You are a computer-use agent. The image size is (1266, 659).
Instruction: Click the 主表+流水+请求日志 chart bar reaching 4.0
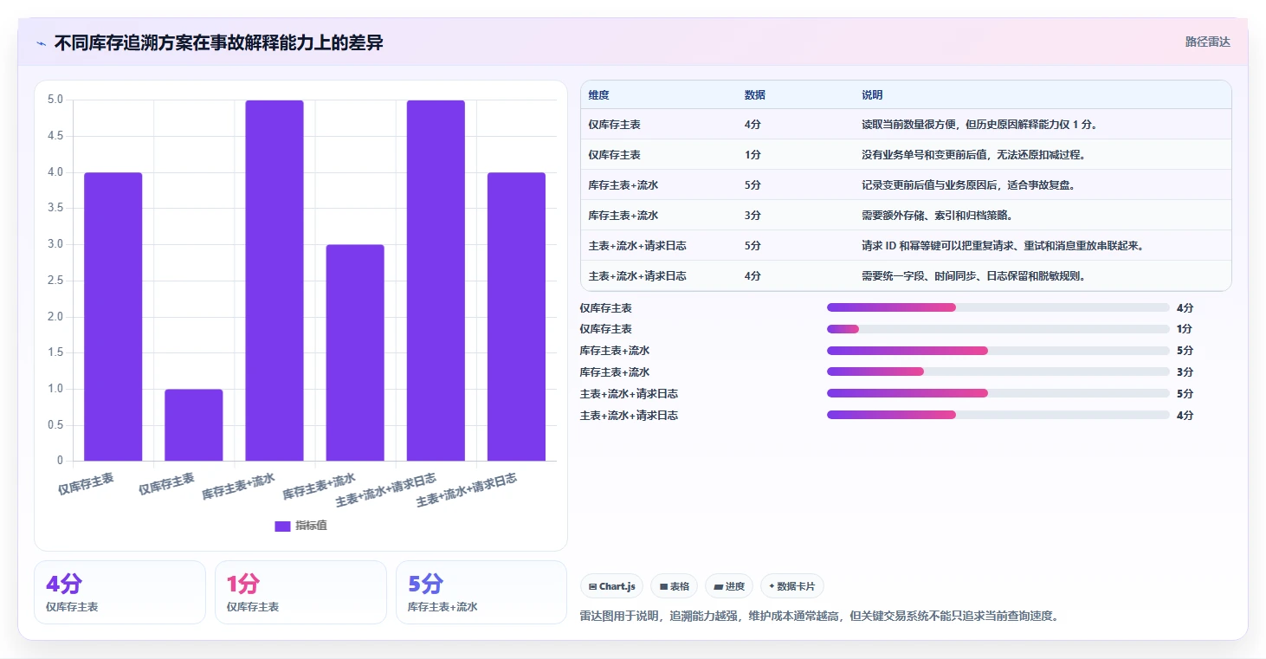pyautogui.click(x=516, y=317)
